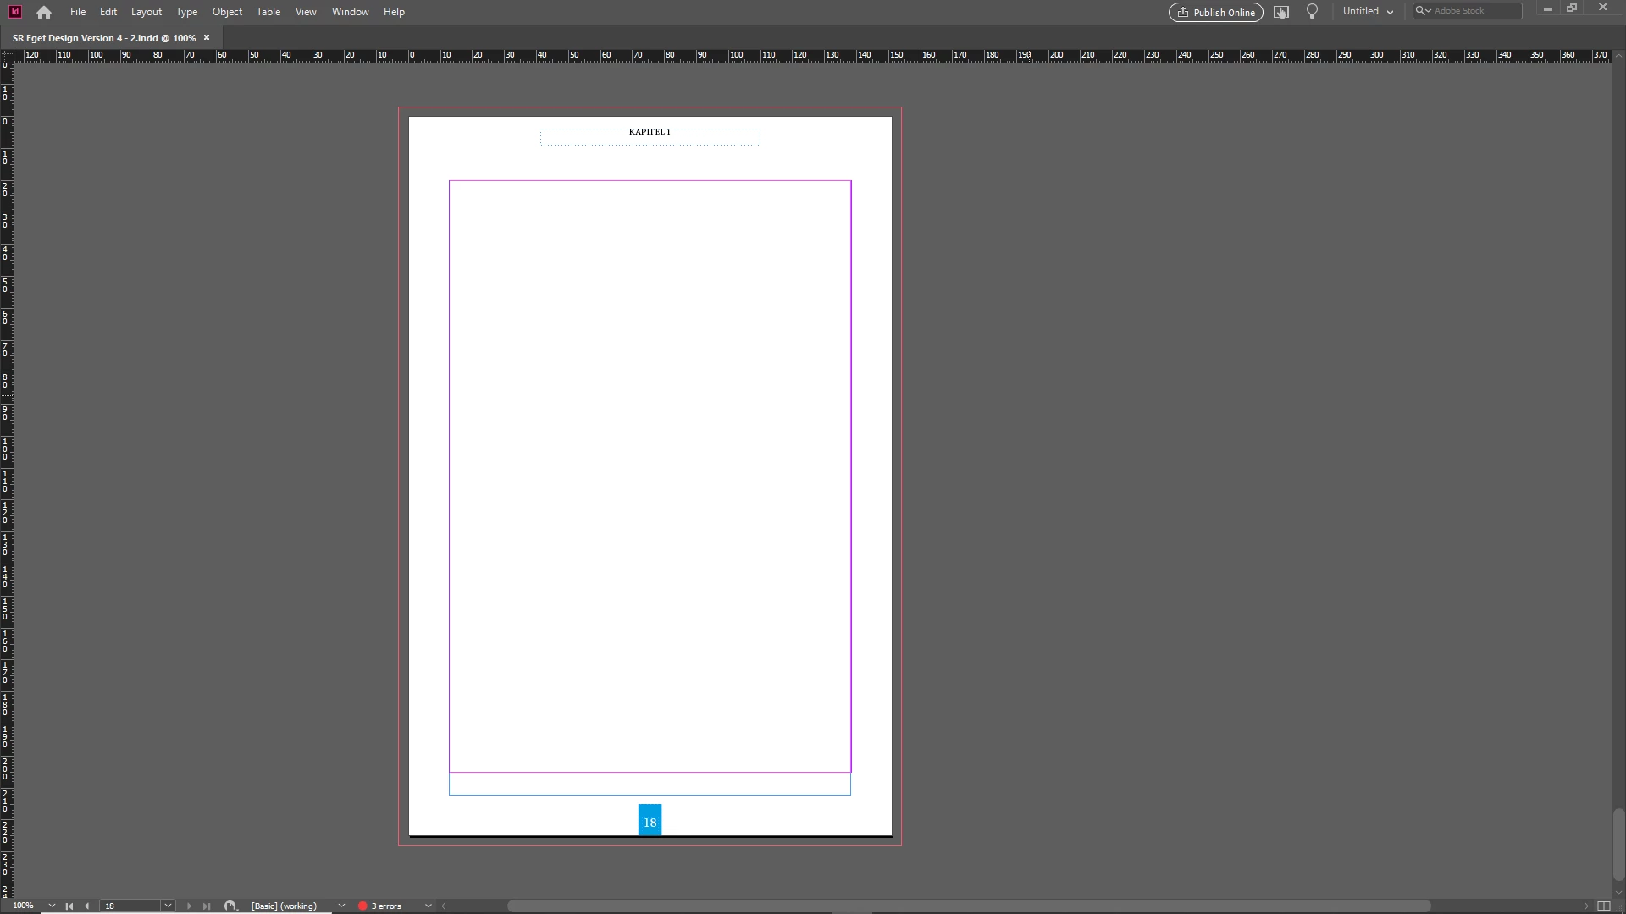
Task: Open the Untitled workspace switcher
Action: [1367, 12]
